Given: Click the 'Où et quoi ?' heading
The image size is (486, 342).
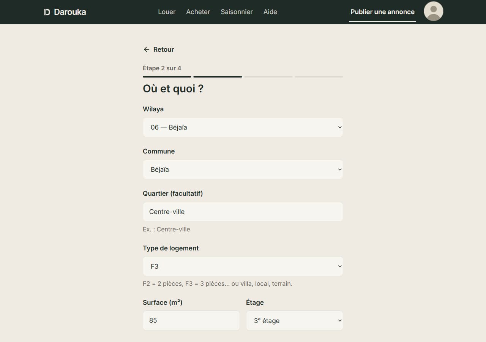Looking at the screenshot, I should pos(173,89).
